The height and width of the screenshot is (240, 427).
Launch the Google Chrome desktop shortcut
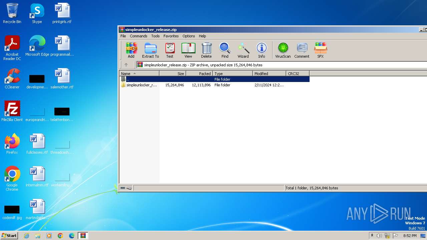(12, 179)
